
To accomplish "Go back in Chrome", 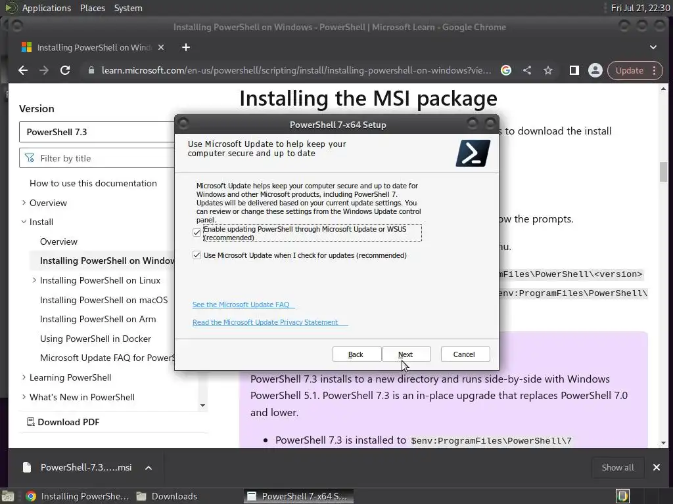I will coord(23,70).
